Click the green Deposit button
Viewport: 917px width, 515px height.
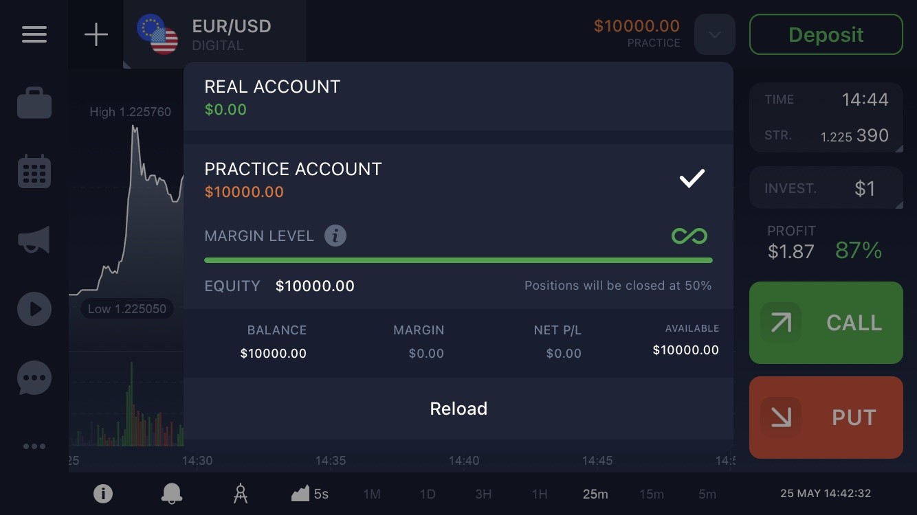[x=826, y=34]
